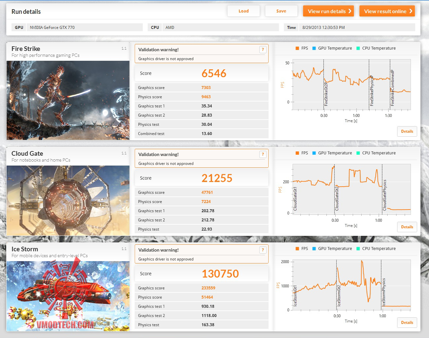This screenshot has height=338, width=429.
Task: Click Fire Strike Combined test value 13.60
Action: [207, 134]
